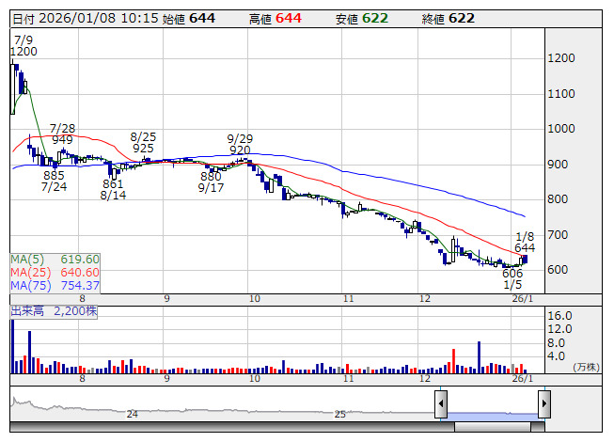Image resolution: width=614 pixels, height=442 pixels.
Task: Click the MA(5) legend entry
Action: 55,259
